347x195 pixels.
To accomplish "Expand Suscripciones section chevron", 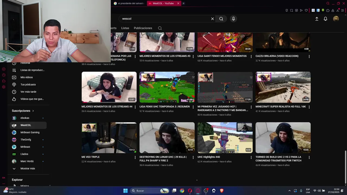I will [x=33, y=111].
